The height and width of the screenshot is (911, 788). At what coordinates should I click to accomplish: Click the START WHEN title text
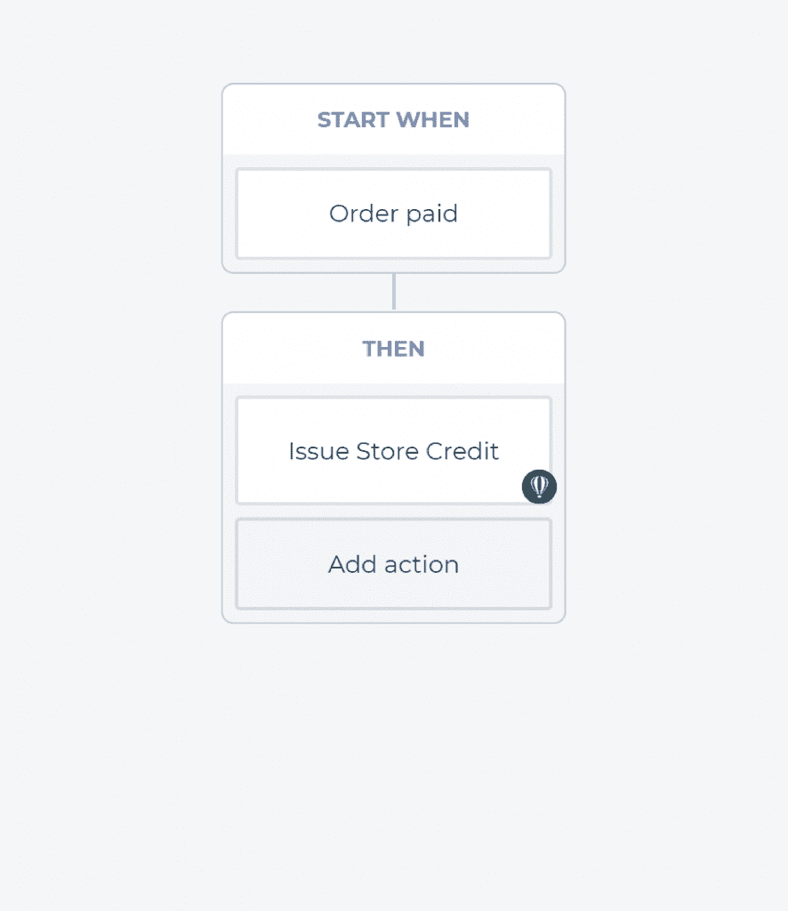click(393, 120)
